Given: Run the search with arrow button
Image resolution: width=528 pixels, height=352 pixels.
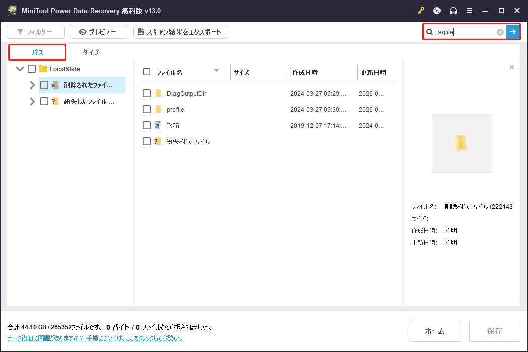Looking at the screenshot, I should click(x=513, y=32).
